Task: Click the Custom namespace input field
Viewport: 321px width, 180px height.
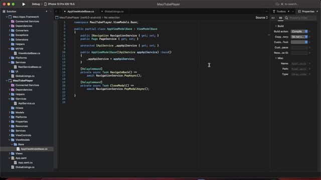Action: [x=299, y=47]
